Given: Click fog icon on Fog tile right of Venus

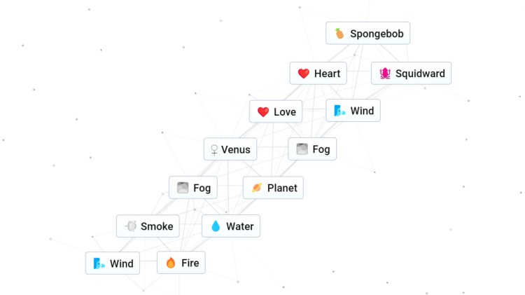Looking at the screenshot, I should [302, 149].
